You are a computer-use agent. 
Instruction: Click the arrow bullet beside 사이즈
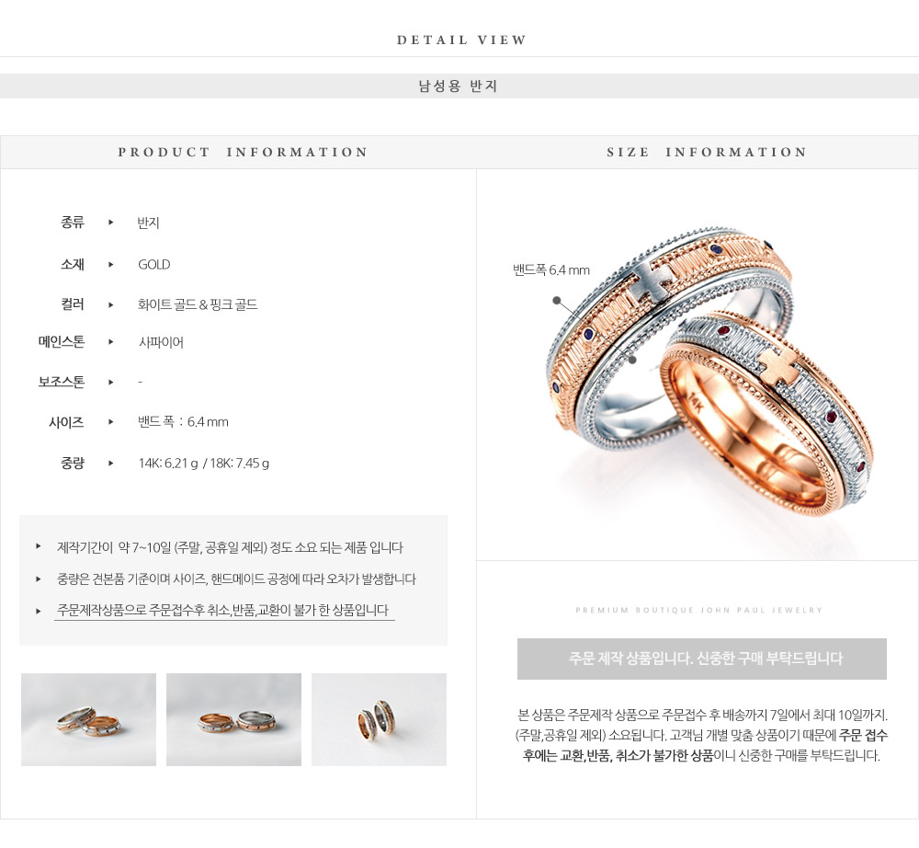pyautogui.click(x=111, y=421)
